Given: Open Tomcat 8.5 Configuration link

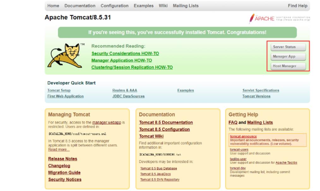Looking at the screenshot, I should [x=164, y=129].
